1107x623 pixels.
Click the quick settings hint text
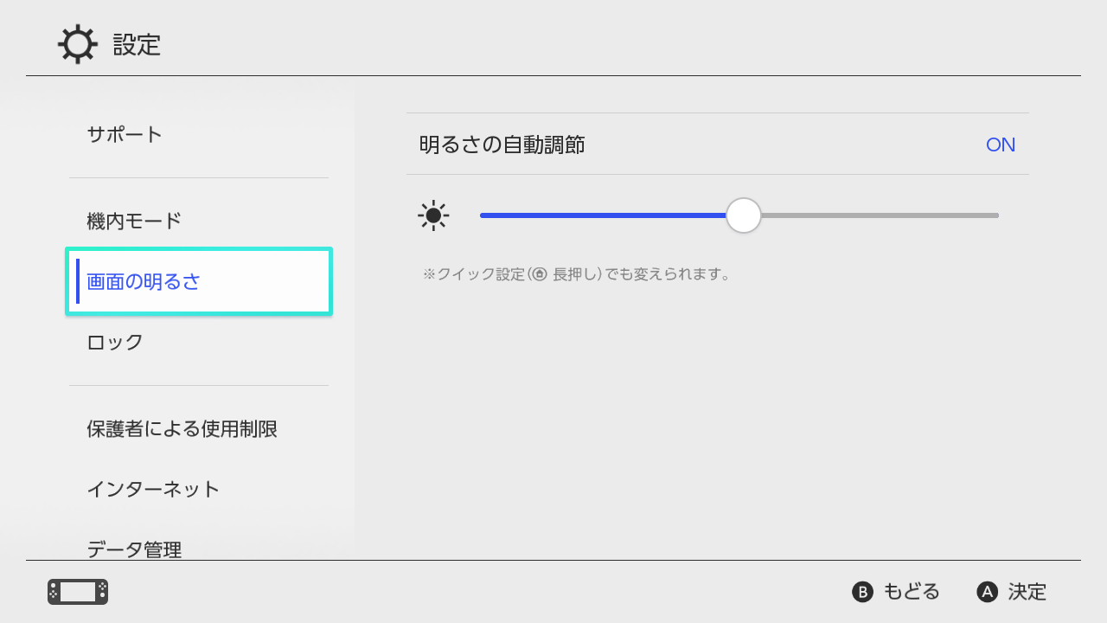[581, 274]
